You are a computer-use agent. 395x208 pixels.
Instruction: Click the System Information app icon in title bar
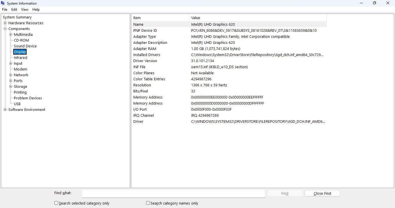(3, 3)
